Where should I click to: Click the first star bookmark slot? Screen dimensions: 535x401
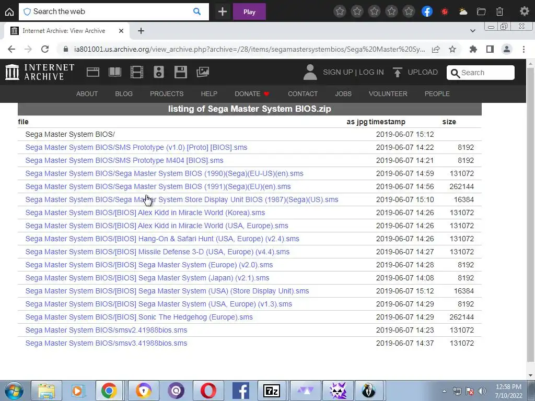[340, 11]
